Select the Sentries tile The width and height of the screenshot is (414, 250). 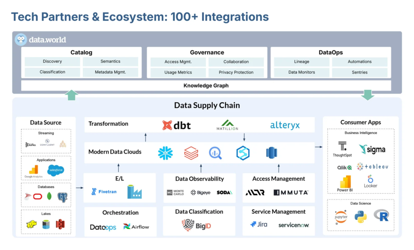359,72
